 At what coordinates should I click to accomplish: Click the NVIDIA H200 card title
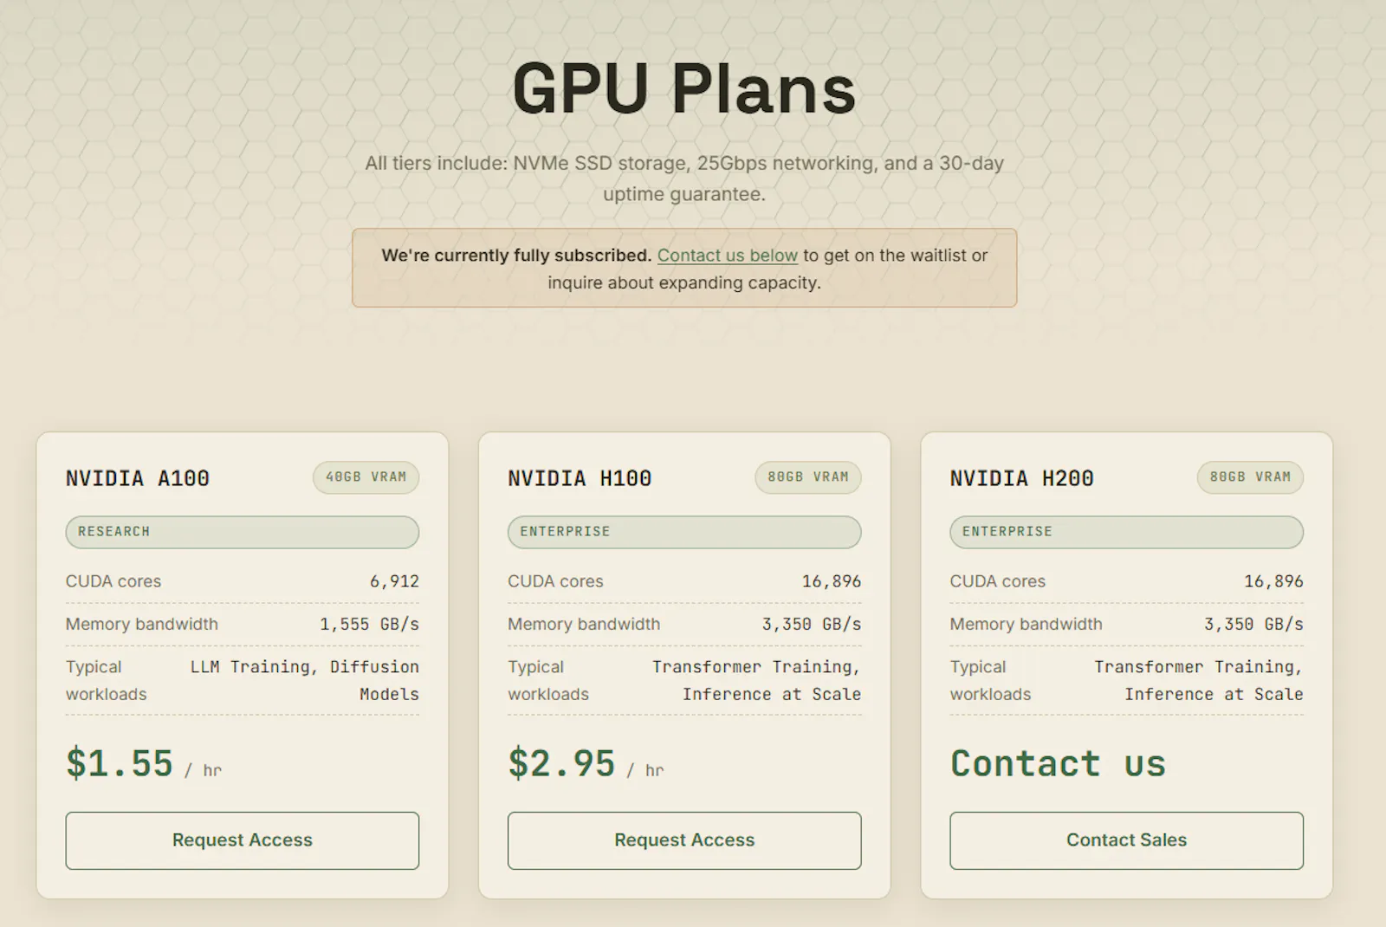tap(1022, 478)
